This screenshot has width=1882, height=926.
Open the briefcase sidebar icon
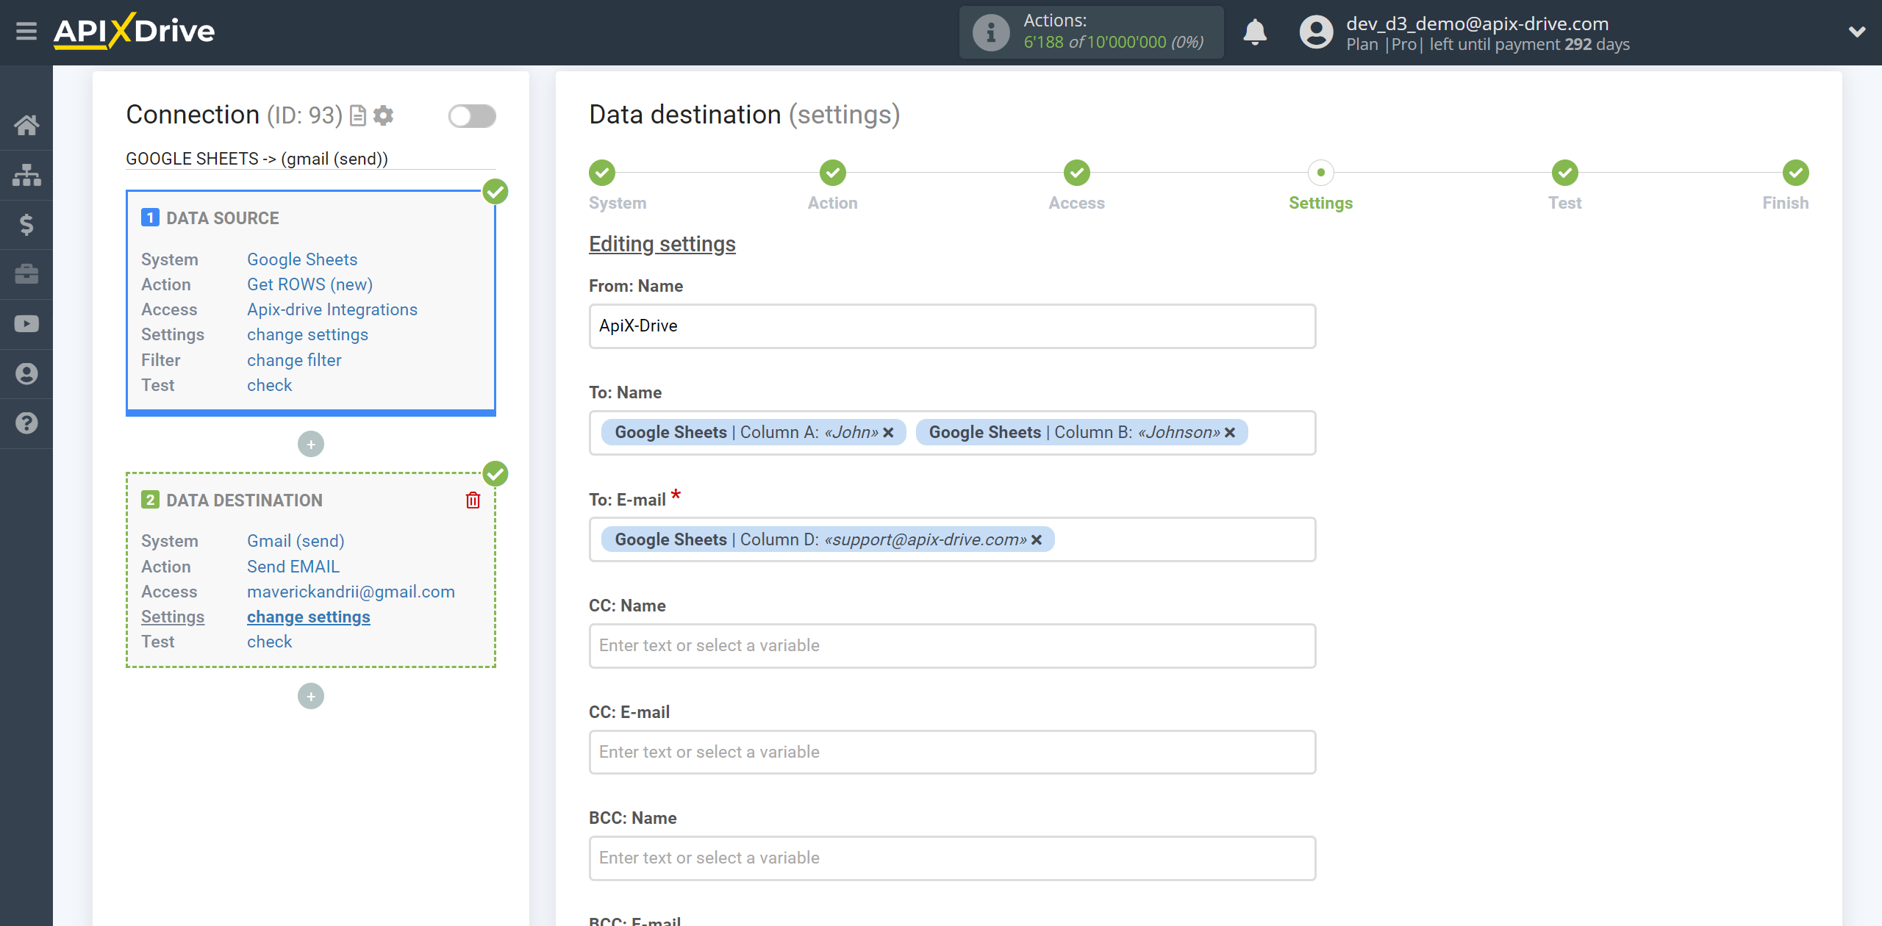coord(26,274)
